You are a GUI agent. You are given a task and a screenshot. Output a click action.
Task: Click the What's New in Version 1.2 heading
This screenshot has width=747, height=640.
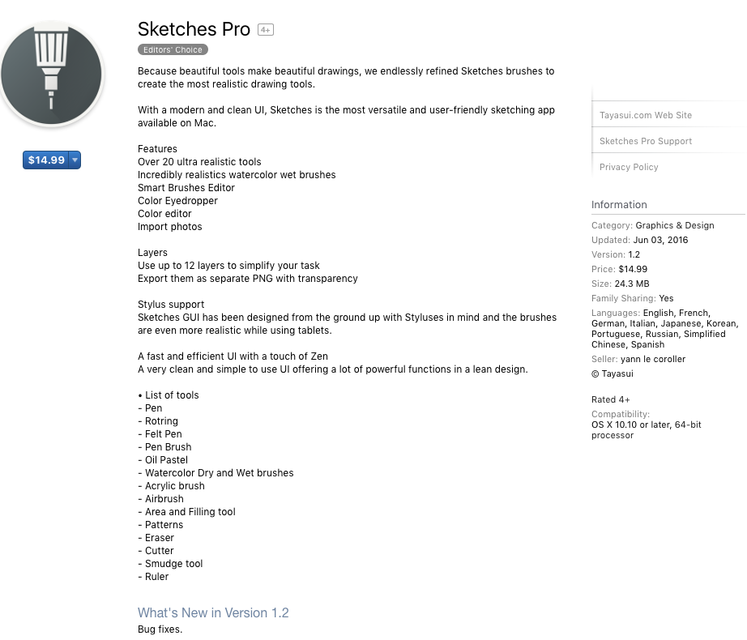(213, 612)
